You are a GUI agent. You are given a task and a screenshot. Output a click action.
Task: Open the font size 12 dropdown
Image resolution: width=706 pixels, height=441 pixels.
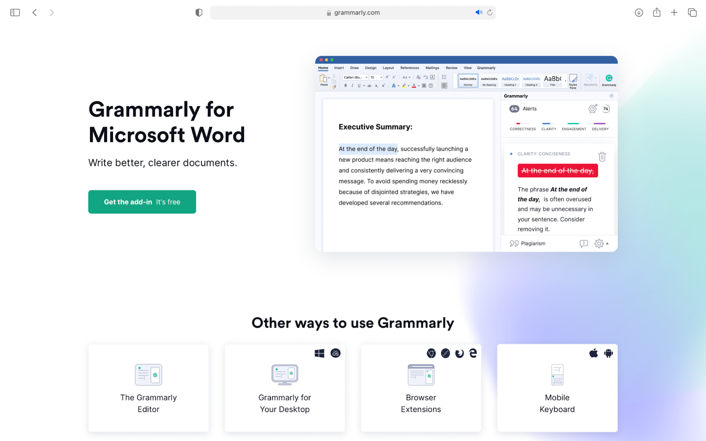pos(376,77)
